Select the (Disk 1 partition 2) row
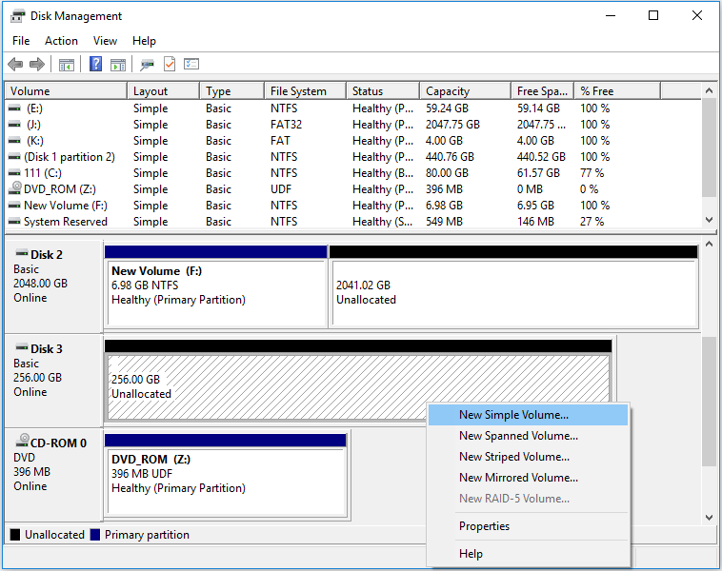Image resolution: width=722 pixels, height=571 pixels. coord(353,157)
